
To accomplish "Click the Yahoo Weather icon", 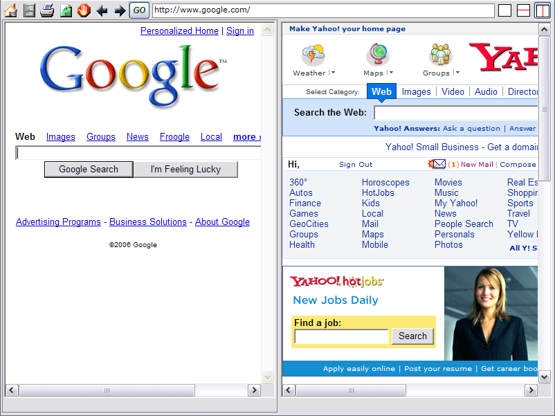I will 313,55.
